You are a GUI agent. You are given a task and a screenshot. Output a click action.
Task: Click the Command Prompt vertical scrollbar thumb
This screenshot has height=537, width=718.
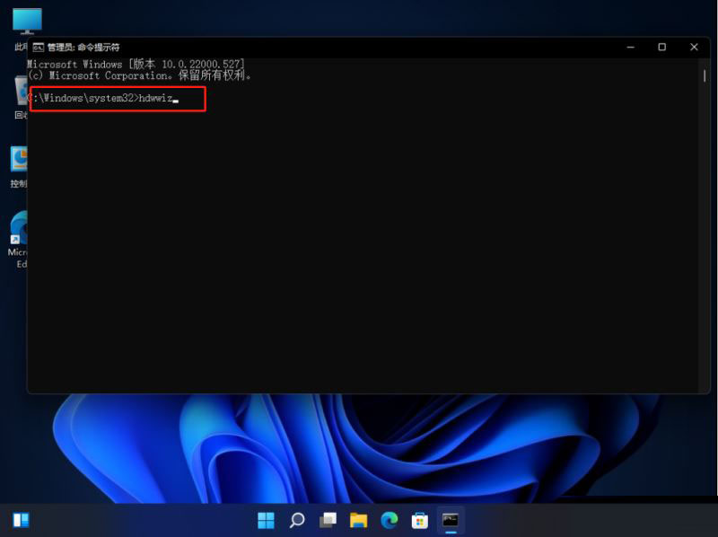(705, 75)
